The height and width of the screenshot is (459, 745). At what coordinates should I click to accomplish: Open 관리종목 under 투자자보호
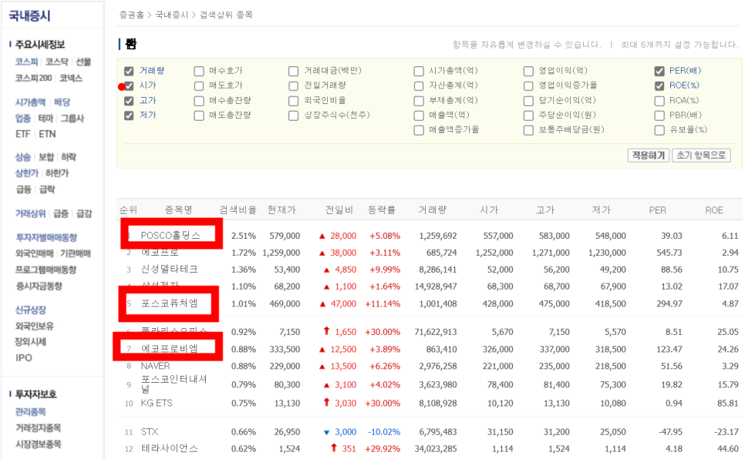[x=30, y=412]
